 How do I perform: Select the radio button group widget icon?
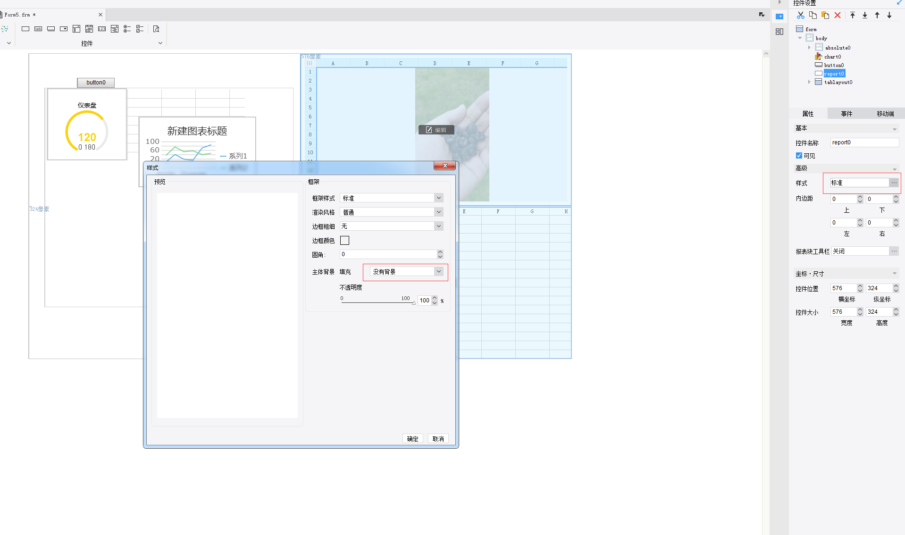click(x=127, y=29)
